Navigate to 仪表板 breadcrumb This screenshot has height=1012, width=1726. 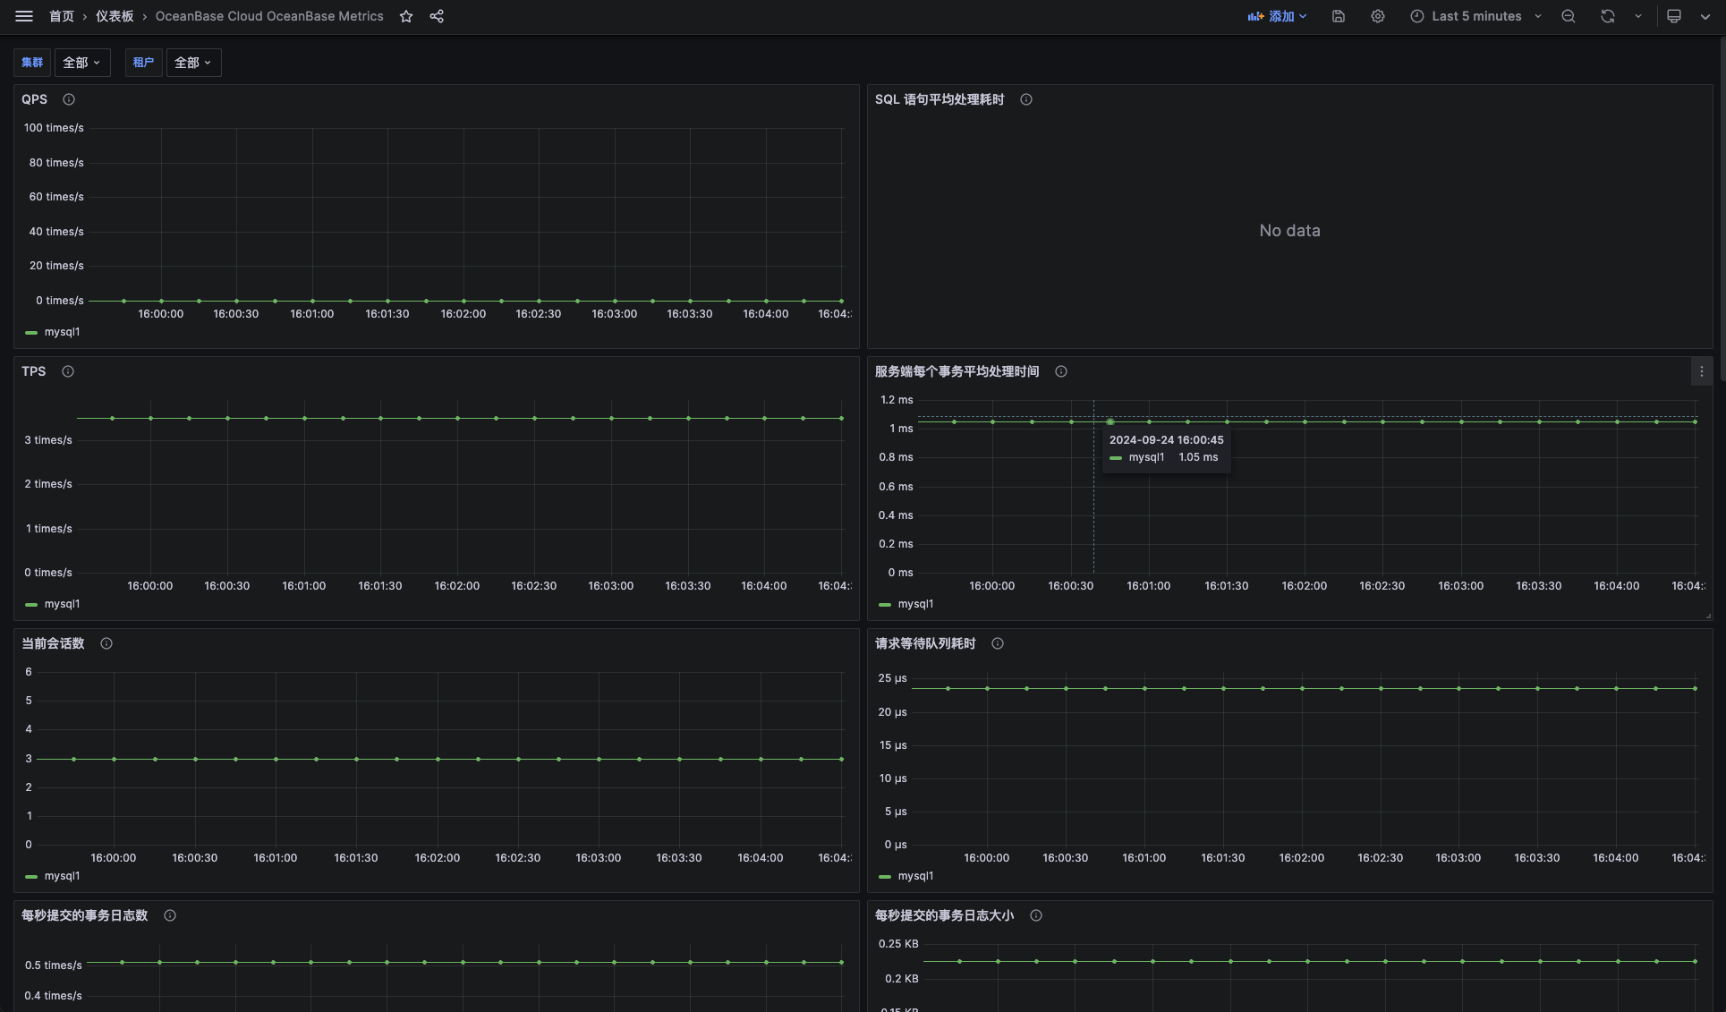tap(115, 16)
